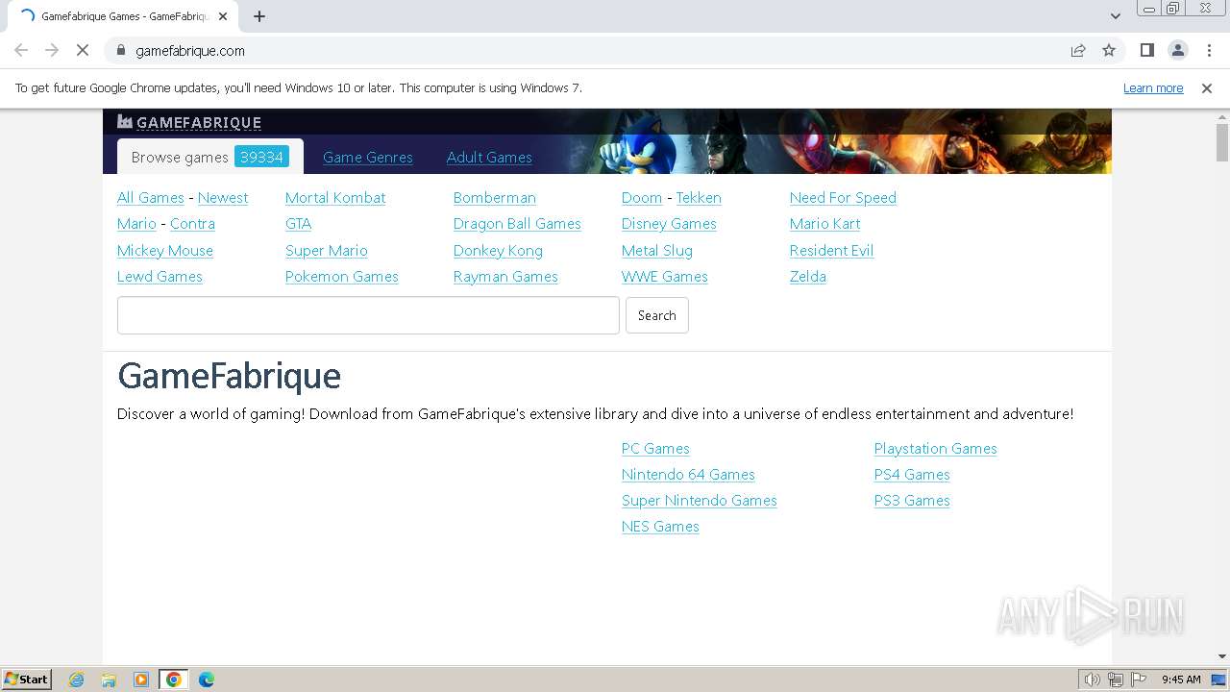The width and height of the screenshot is (1230, 692).
Task: Open the PS3 Games link
Action: [912, 501]
